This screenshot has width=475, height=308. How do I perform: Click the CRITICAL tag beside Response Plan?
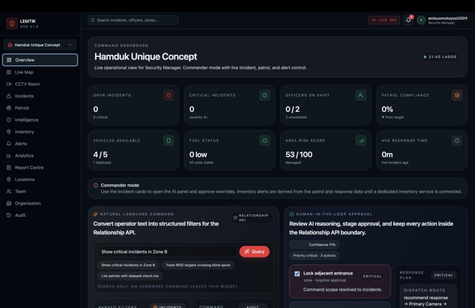[443, 275]
